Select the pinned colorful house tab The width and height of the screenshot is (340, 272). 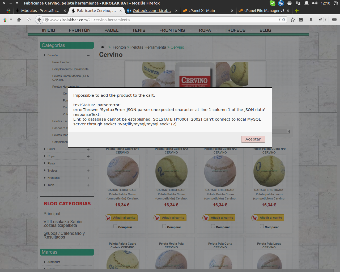pos(8,11)
